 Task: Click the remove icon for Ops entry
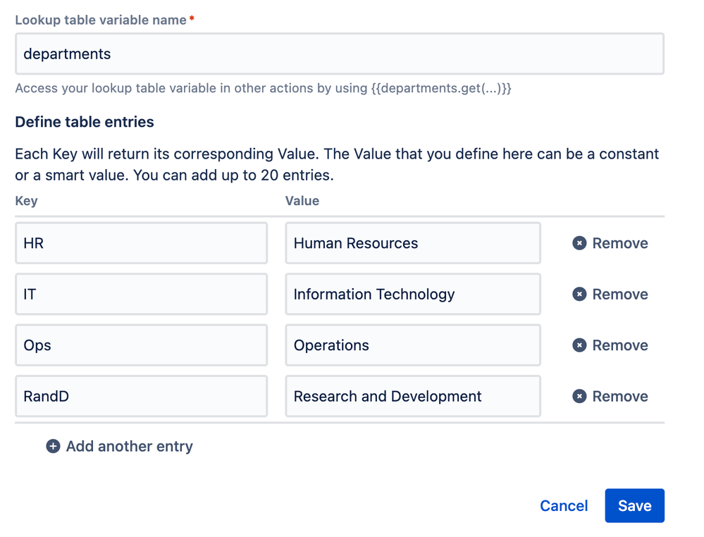[579, 345]
